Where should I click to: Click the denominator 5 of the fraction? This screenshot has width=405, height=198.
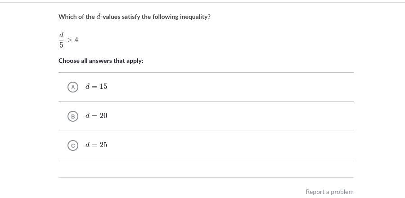click(62, 45)
